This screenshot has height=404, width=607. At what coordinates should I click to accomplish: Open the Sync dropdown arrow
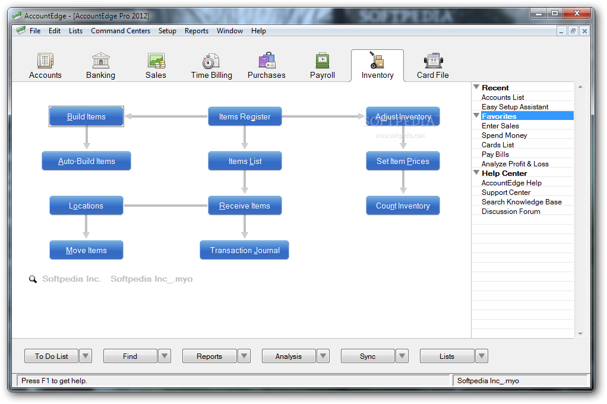[x=402, y=356]
